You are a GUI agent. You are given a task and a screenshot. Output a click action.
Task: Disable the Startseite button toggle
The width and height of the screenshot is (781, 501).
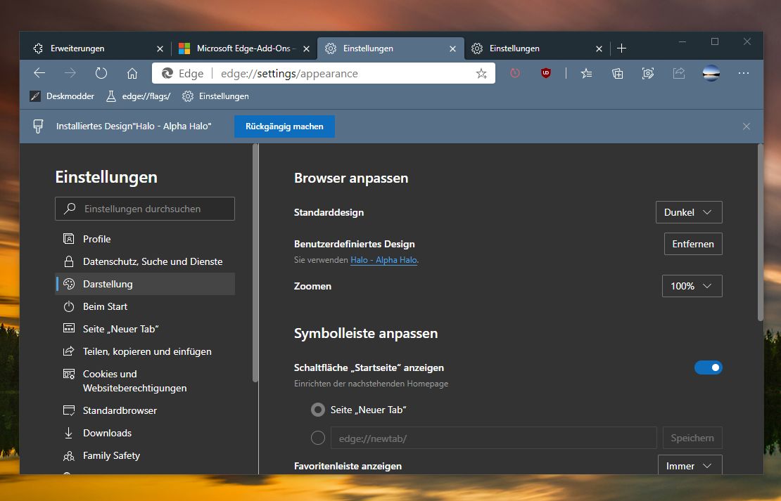709,367
